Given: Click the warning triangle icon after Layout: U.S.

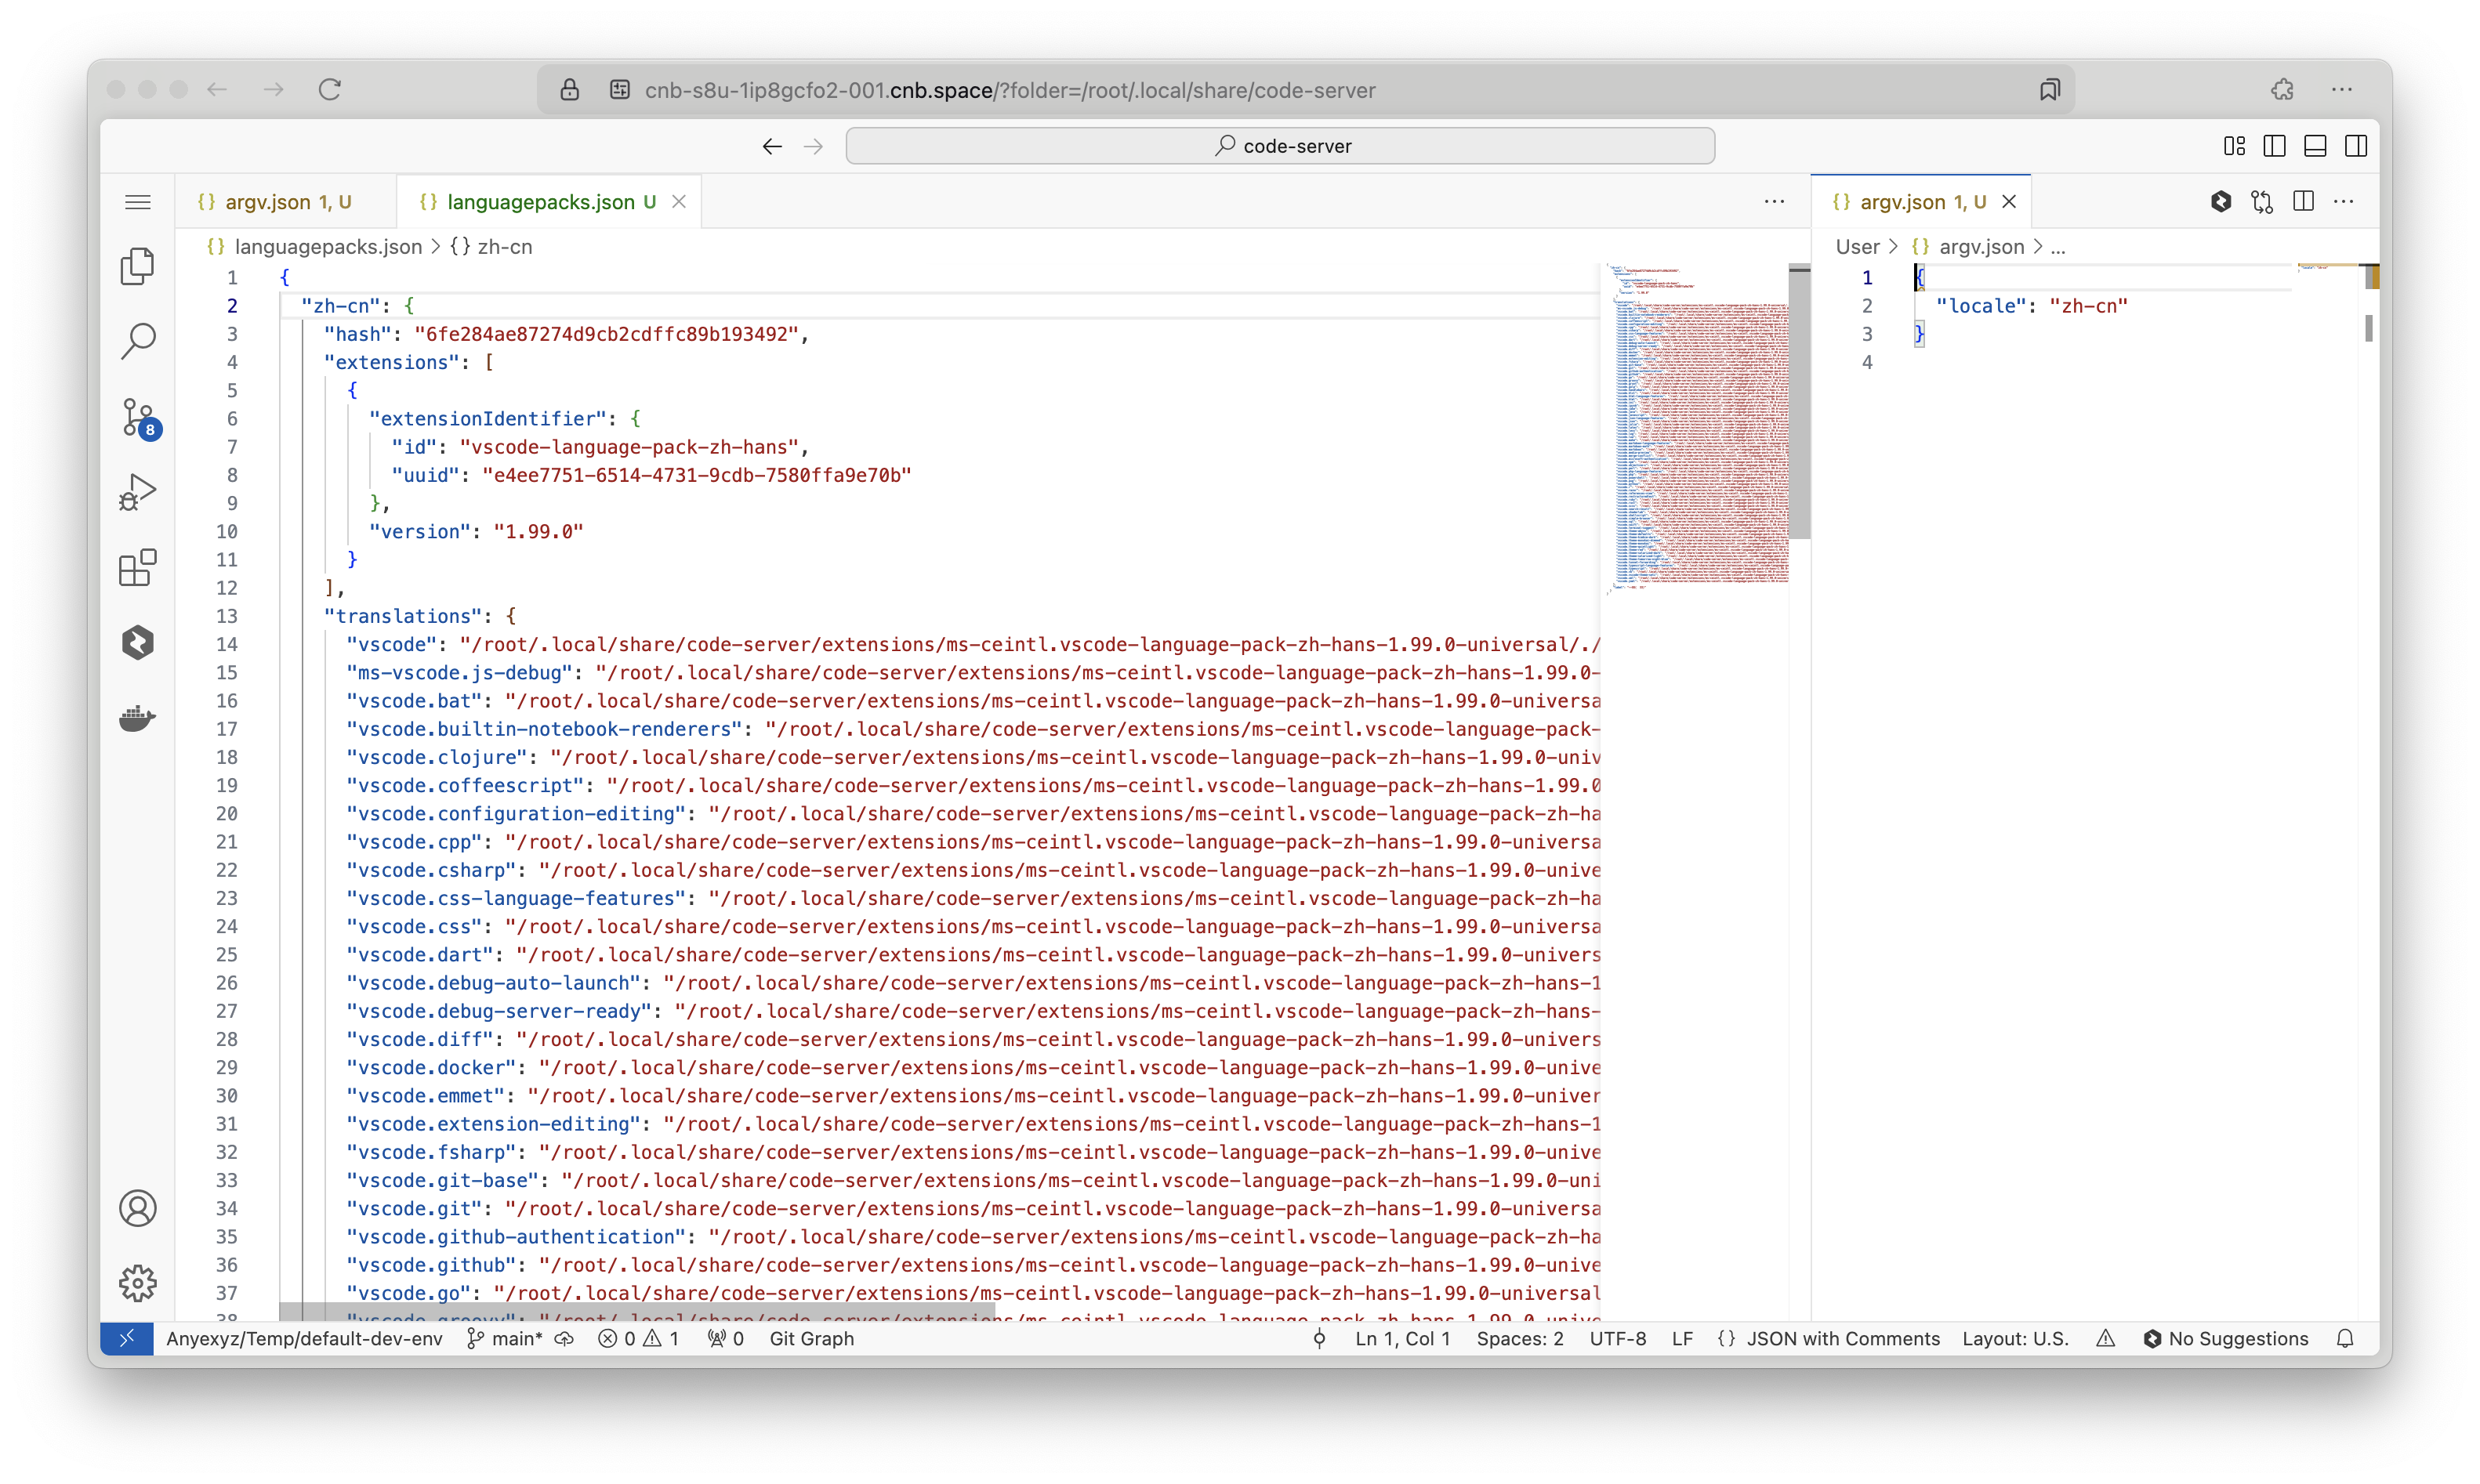Looking at the screenshot, I should click(x=2106, y=1338).
